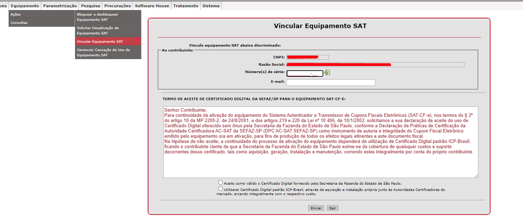The width and height of the screenshot is (523, 219).
Task: Click the Sair button
Action: pyautogui.click(x=333, y=208)
